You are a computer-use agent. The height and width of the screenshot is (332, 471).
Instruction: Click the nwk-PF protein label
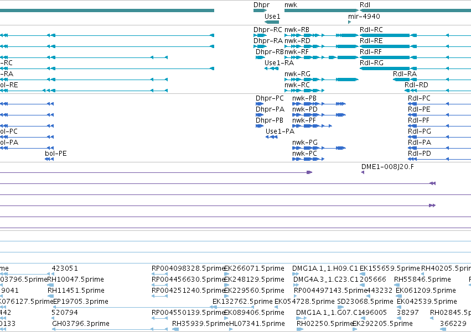pyautogui.click(x=304, y=120)
